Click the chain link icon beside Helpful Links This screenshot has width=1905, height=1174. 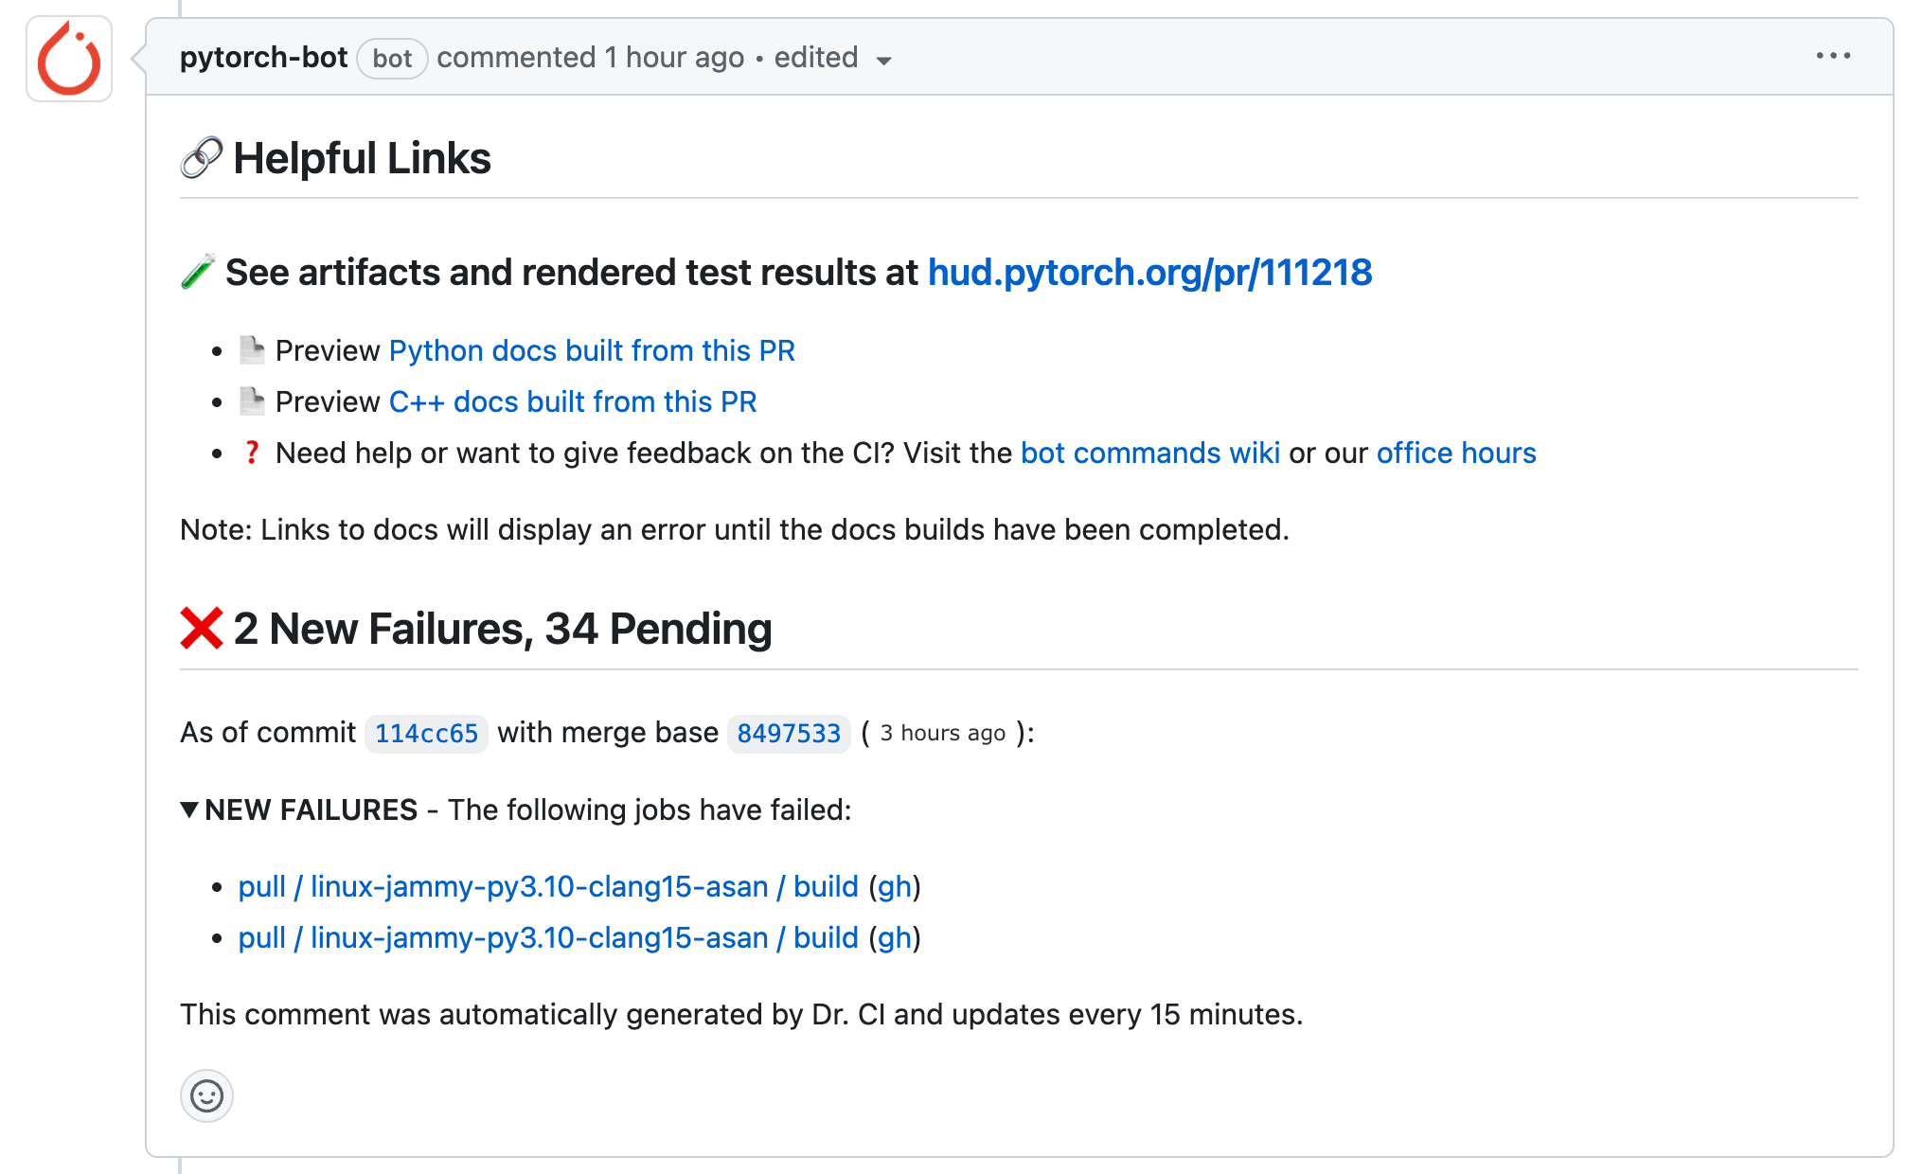(200, 157)
